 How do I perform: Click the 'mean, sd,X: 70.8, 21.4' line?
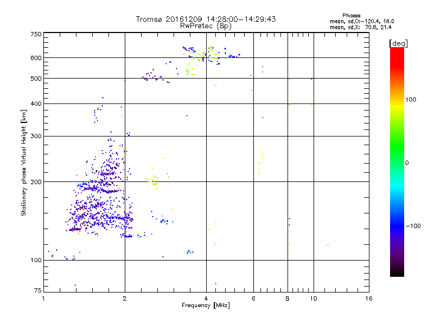point(361,27)
